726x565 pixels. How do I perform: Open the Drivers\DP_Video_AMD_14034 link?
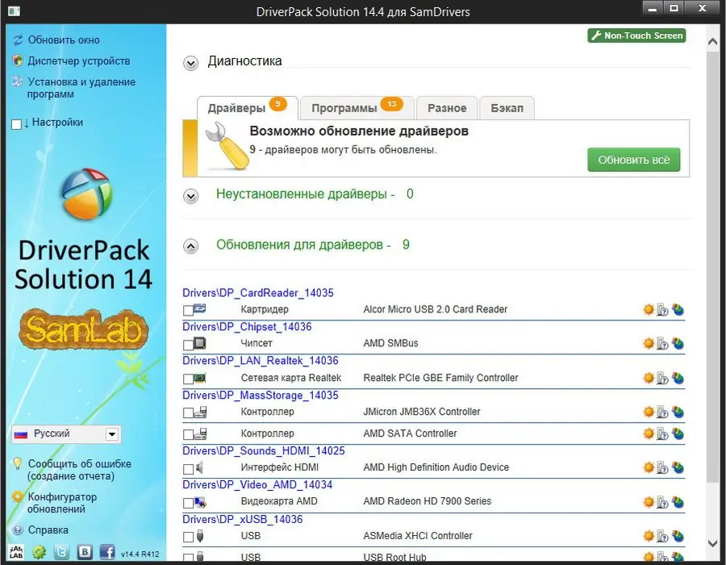click(257, 484)
